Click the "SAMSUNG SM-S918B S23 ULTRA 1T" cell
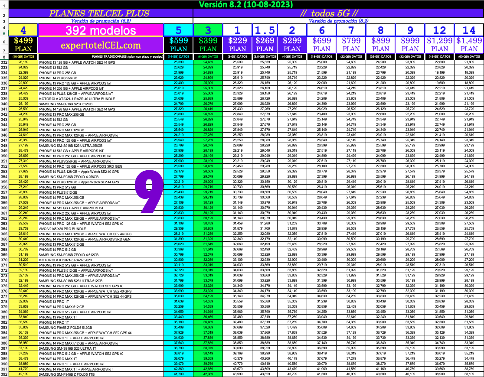484x377 pixels. [x=101, y=348]
